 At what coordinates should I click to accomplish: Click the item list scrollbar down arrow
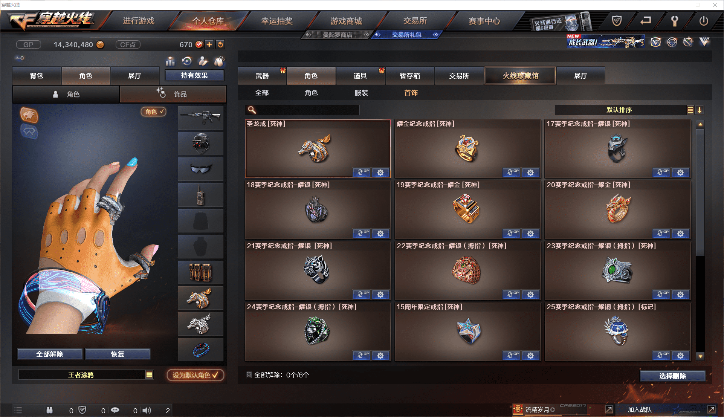[x=700, y=356]
